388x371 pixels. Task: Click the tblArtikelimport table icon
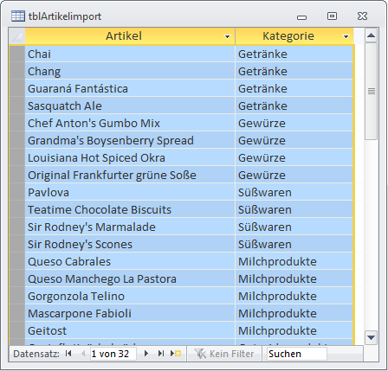(18, 16)
